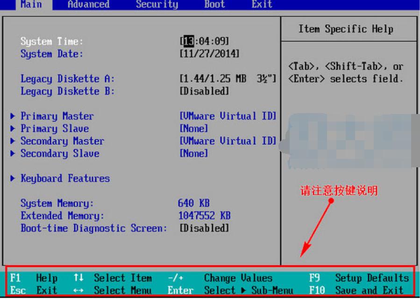This screenshot has width=420, height=300.
Task: Switch to the Security tab
Action: [157, 5]
